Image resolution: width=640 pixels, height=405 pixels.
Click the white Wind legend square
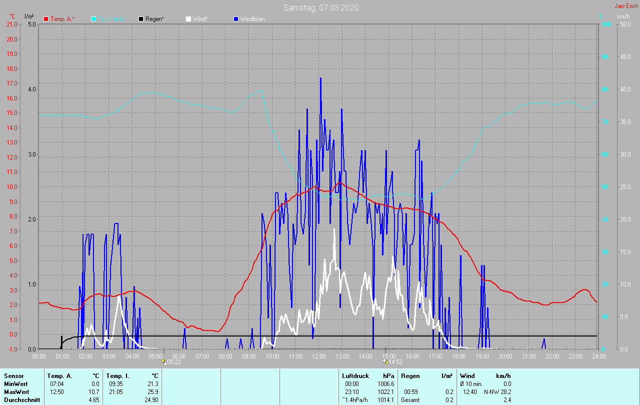[188, 19]
